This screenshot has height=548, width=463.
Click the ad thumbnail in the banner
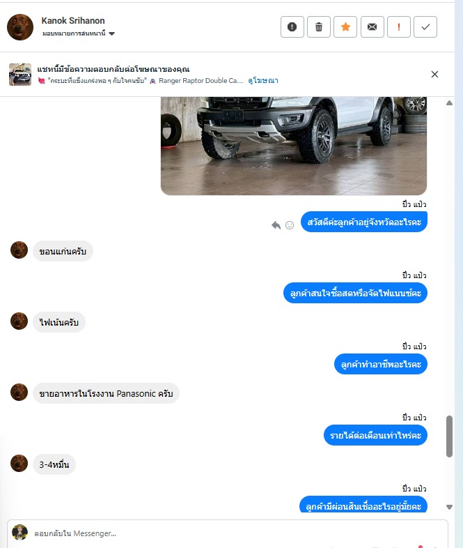[20, 75]
